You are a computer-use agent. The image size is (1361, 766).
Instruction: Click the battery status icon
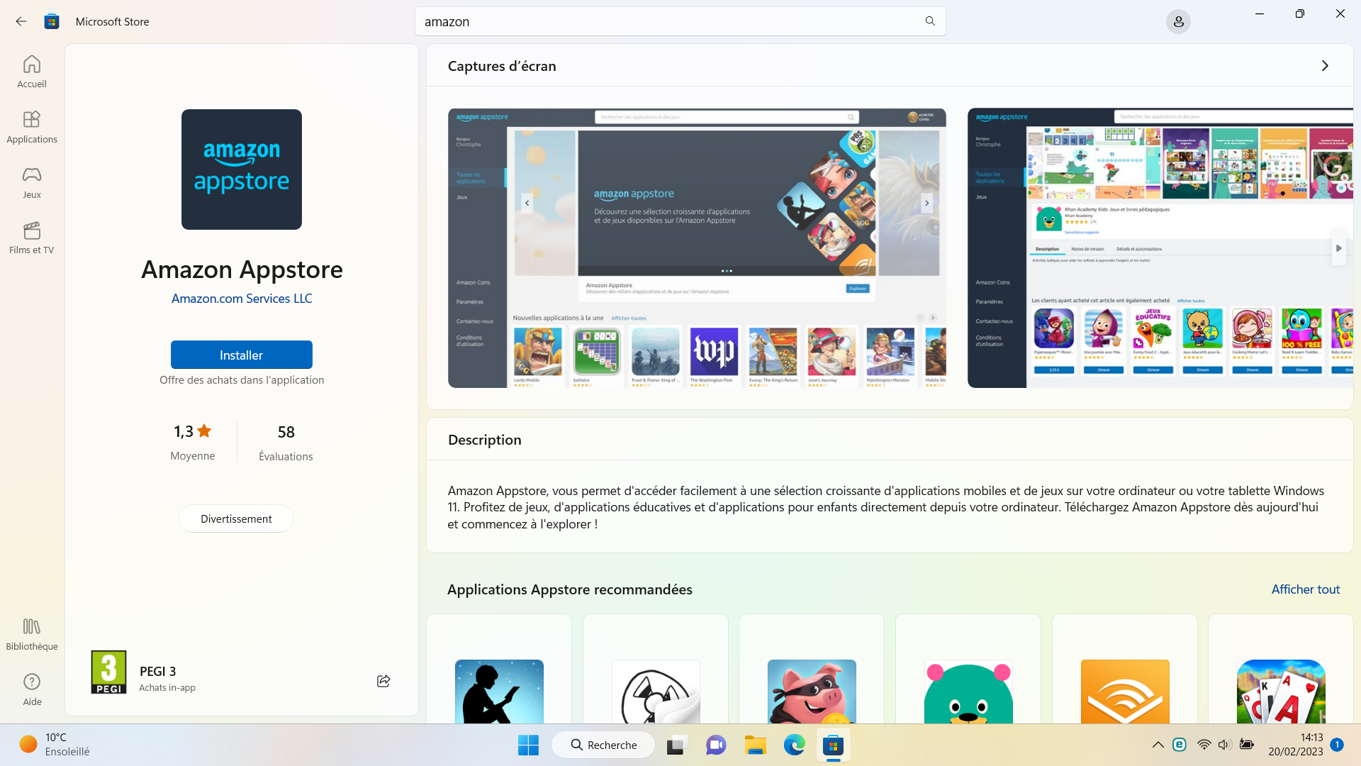1247,745
